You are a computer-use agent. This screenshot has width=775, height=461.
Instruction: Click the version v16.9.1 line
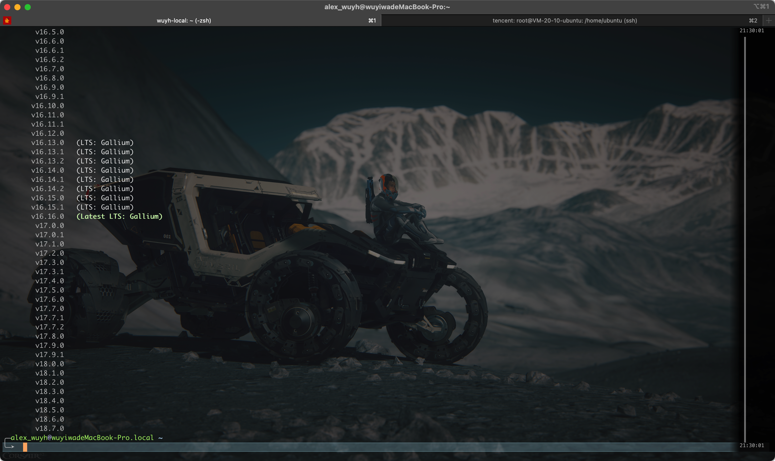coord(49,96)
